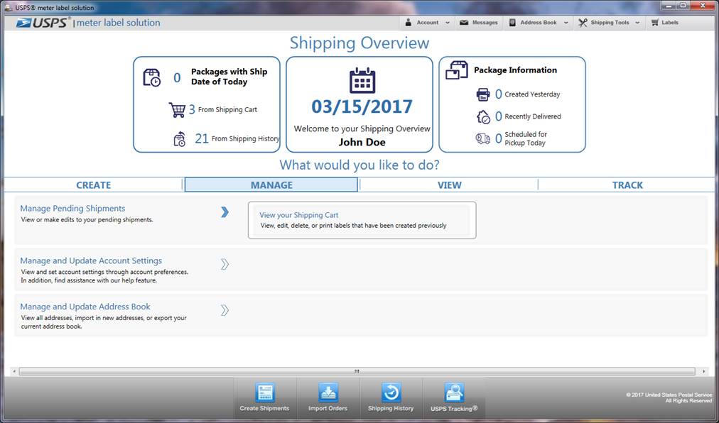Expand the Account dropdown arrow

point(448,23)
